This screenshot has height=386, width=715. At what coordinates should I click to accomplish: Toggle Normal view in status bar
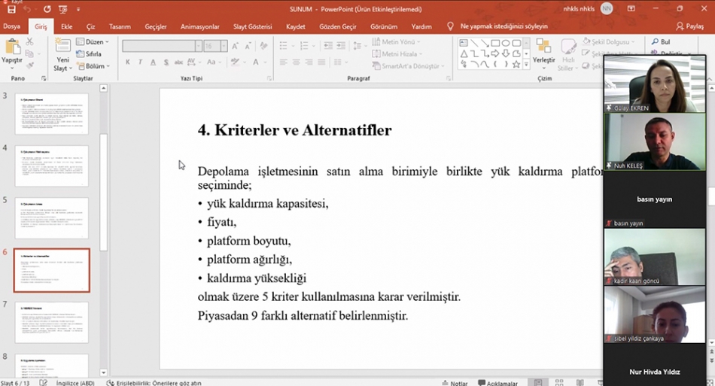click(x=538, y=382)
